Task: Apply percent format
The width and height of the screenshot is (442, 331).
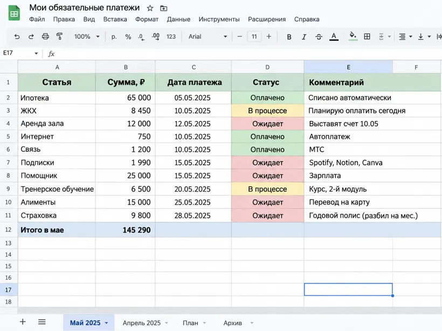Action: point(128,37)
